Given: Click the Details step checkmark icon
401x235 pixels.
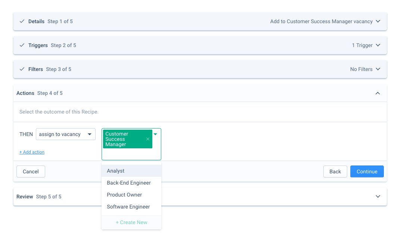Looking at the screenshot, I should pyautogui.click(x=22, y=21).
